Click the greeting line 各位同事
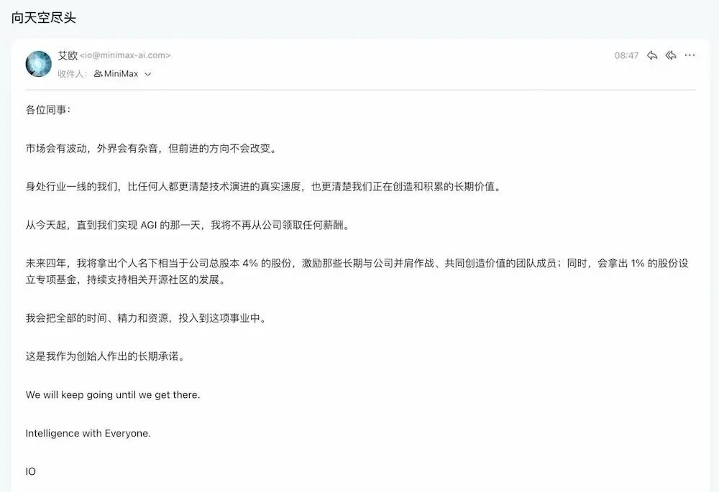Screen dimensions: 719x492 48,110
